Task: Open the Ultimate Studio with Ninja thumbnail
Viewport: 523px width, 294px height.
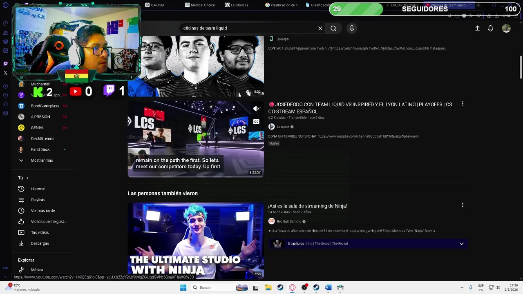Action: click(196, 241)
